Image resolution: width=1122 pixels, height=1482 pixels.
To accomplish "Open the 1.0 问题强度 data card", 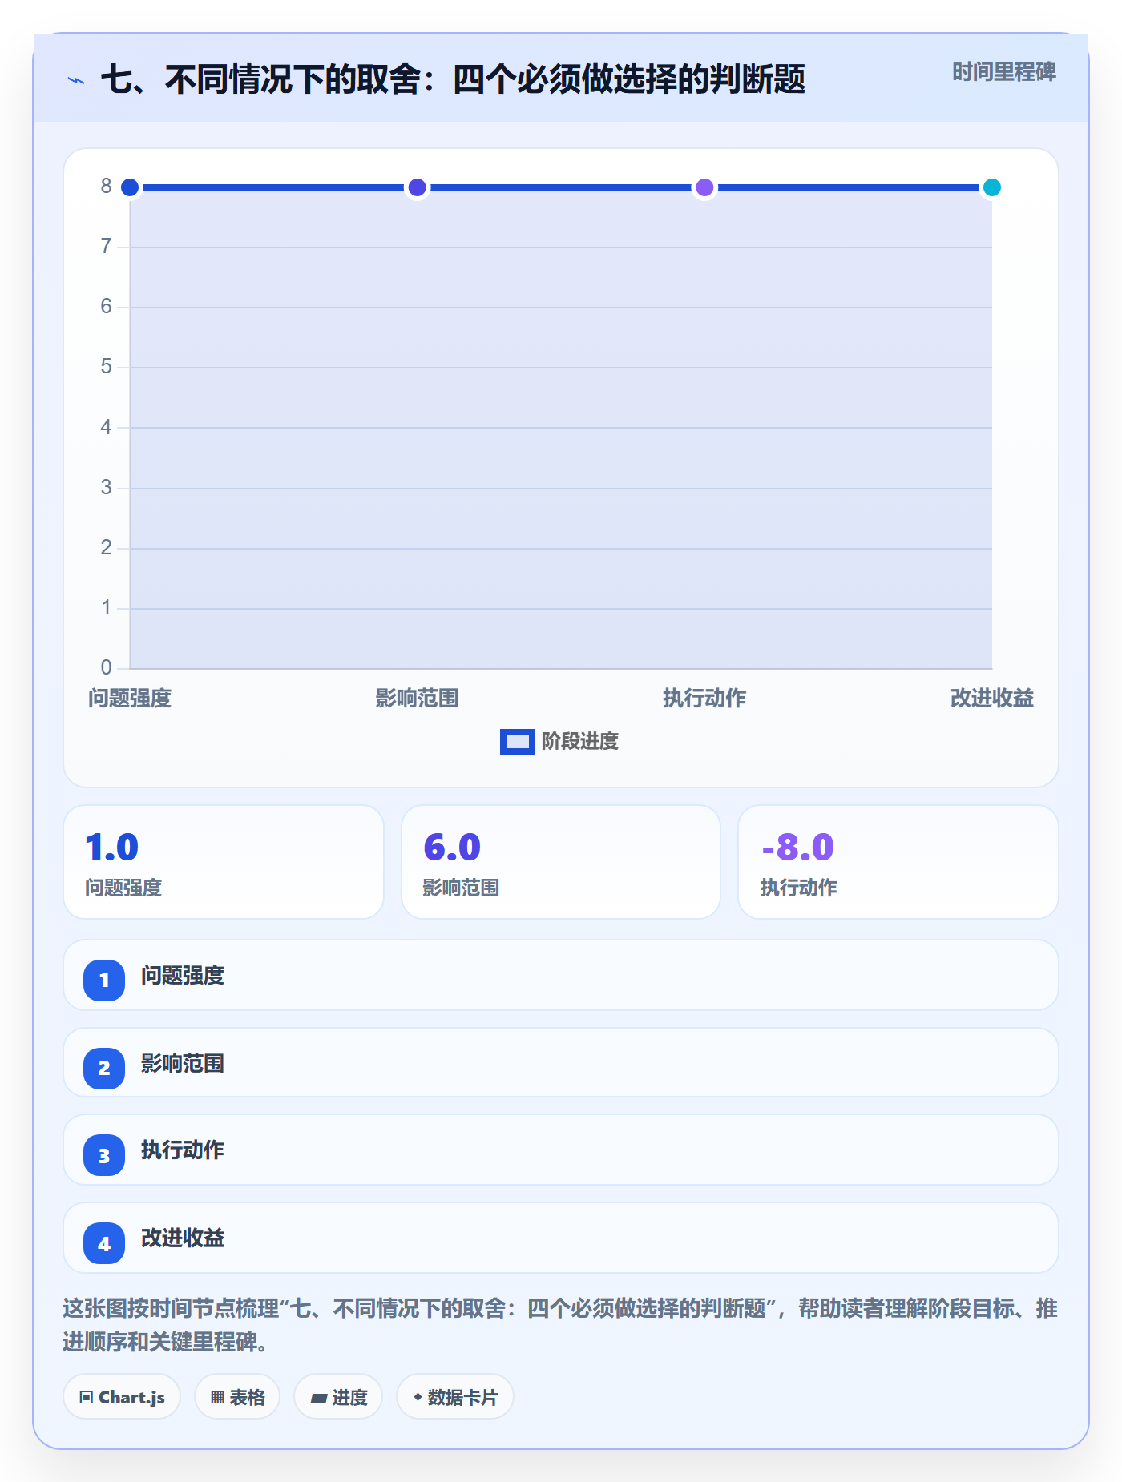I will (x=224, y=862).
